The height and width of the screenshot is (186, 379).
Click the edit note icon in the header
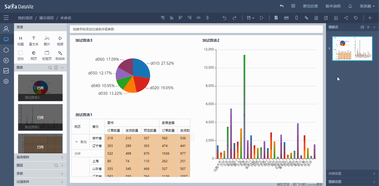293,6
